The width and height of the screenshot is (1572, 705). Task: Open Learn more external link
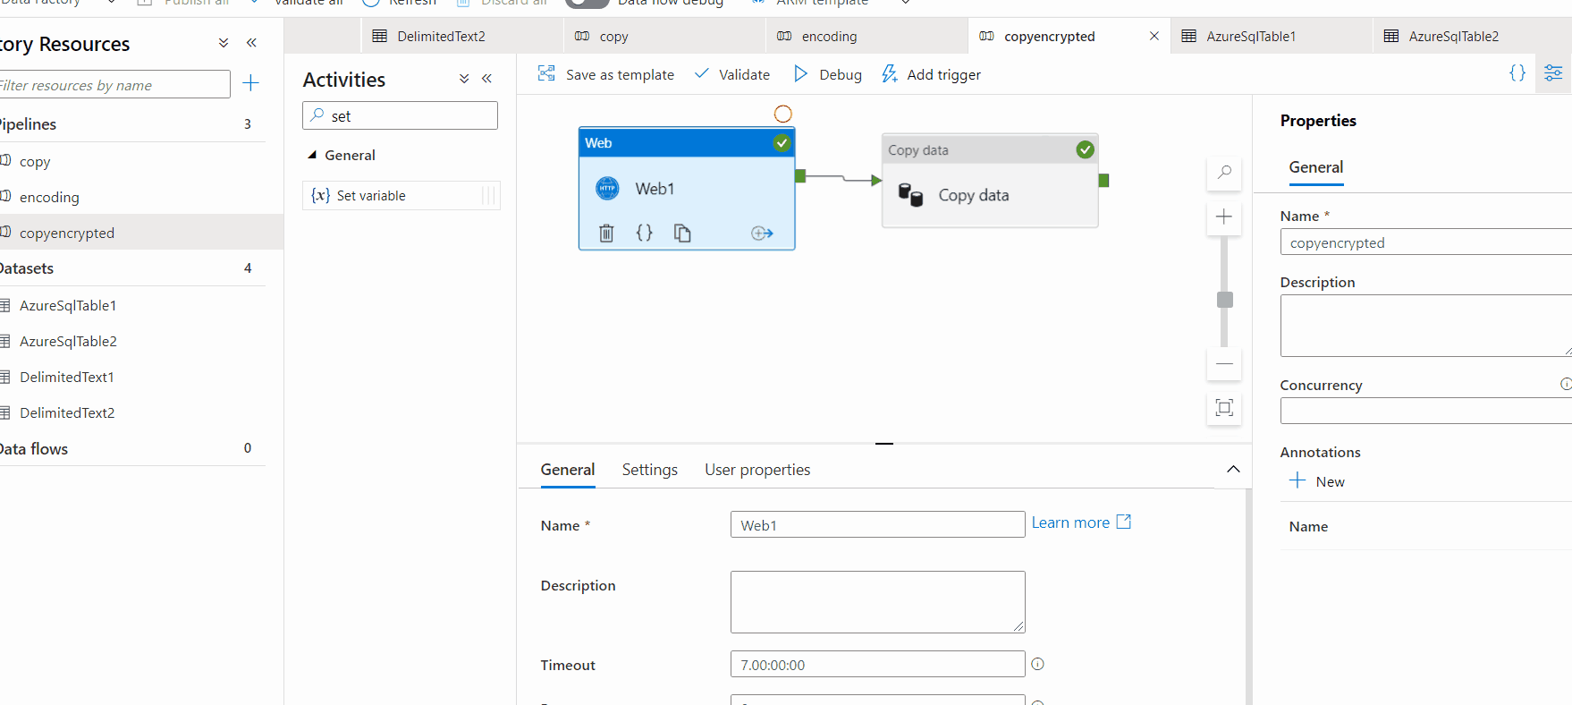tap(1081, 522)
